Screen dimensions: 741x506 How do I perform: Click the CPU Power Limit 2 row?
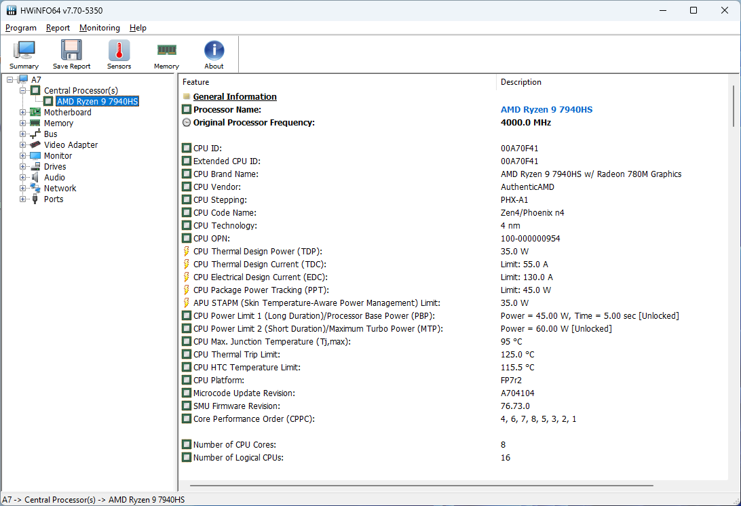pos(454,329)
